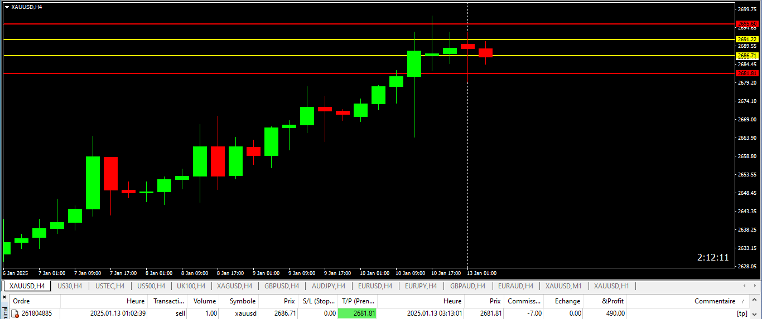
Task: Click the active XAUUSD,H4 chart tab
Action: pyautogui.click(x=27, y=286)
